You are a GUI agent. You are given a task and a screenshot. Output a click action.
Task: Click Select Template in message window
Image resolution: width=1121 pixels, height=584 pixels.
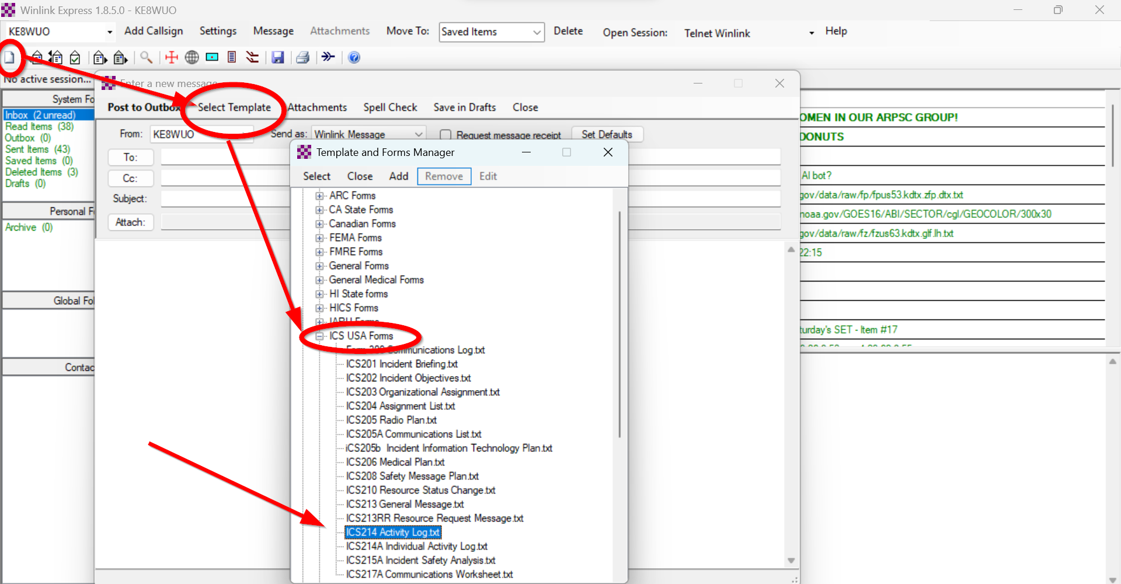click(234, 107)
